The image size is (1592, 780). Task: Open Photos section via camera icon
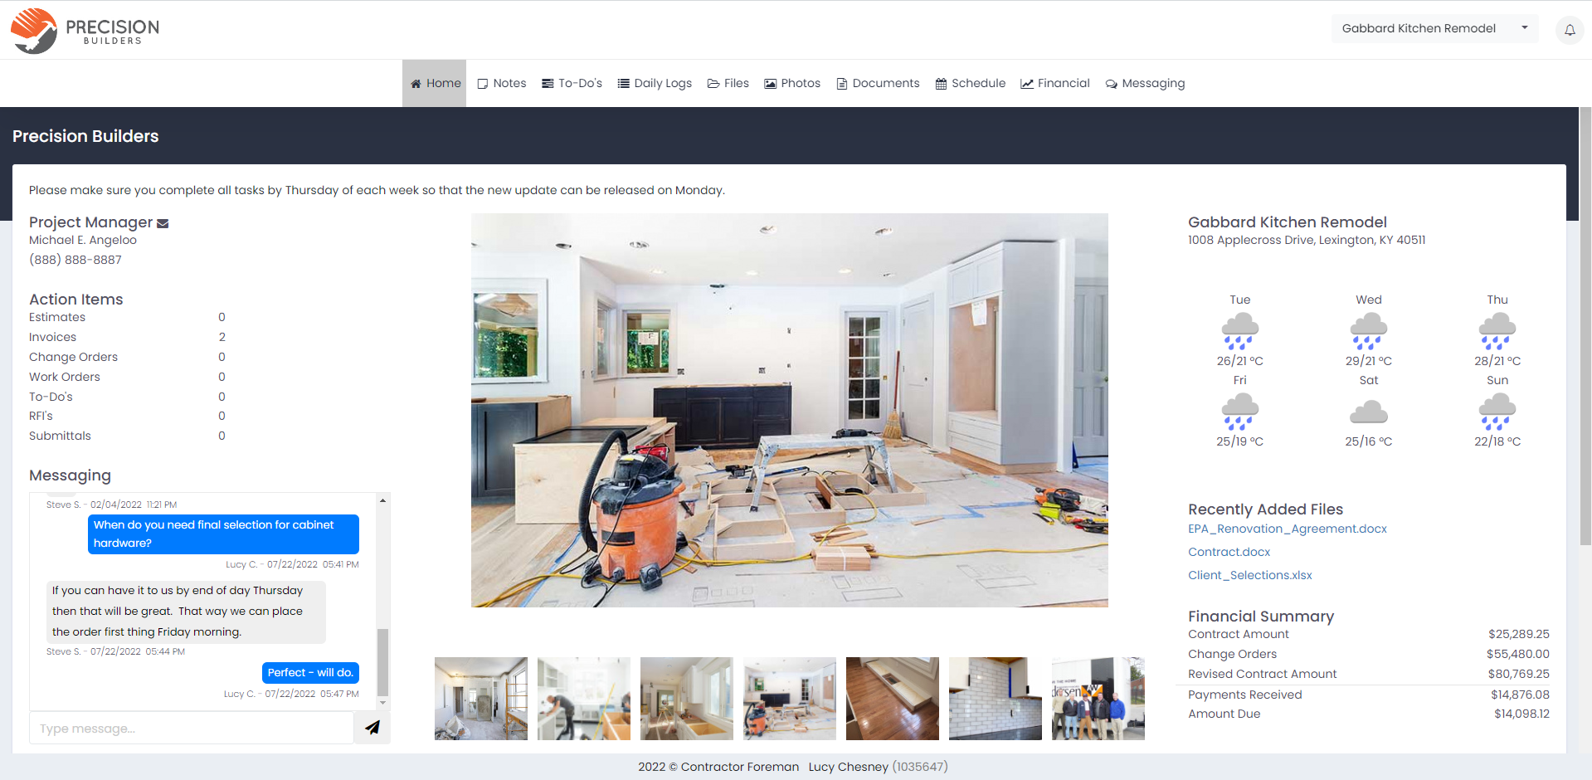point(770,83)
